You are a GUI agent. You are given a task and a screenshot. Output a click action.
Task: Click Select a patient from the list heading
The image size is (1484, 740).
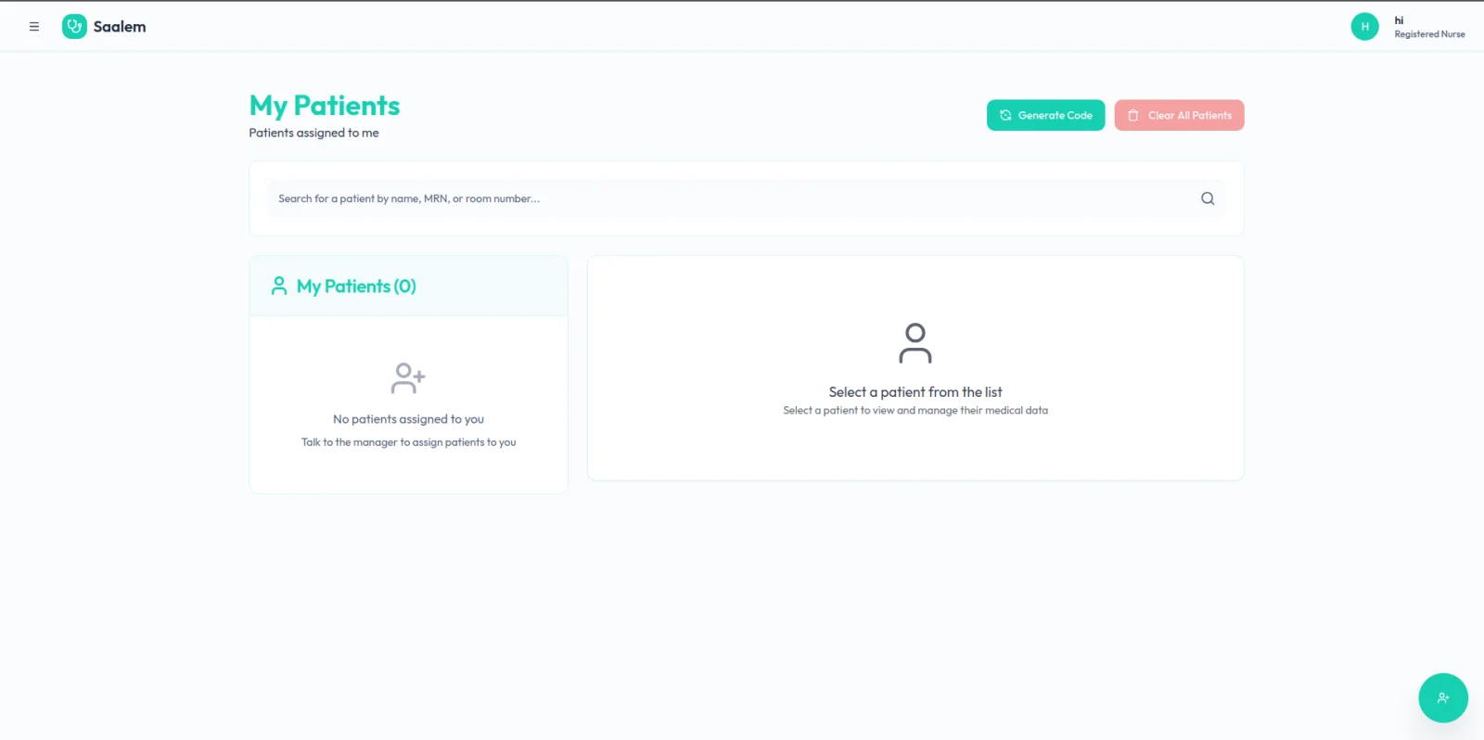pos(915,392)
